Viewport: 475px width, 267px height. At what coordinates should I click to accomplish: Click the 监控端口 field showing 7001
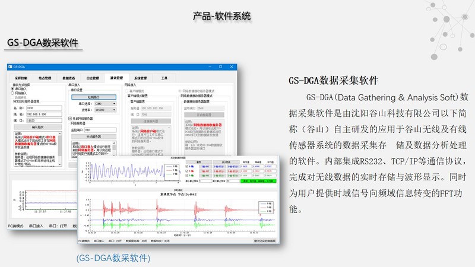pos(100,130)
